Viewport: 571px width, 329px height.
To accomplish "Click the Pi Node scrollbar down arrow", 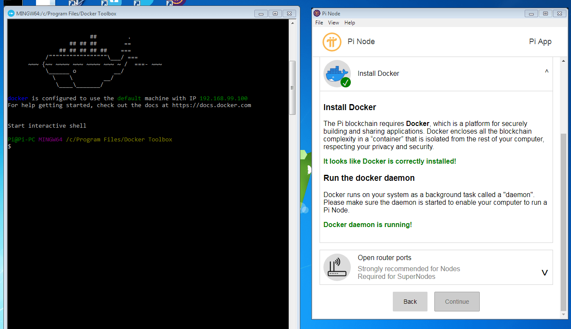I will point(563,315).
